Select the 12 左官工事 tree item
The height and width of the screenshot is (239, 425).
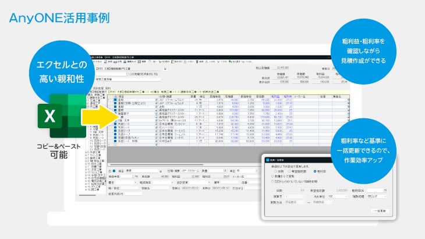pos(94,170)
